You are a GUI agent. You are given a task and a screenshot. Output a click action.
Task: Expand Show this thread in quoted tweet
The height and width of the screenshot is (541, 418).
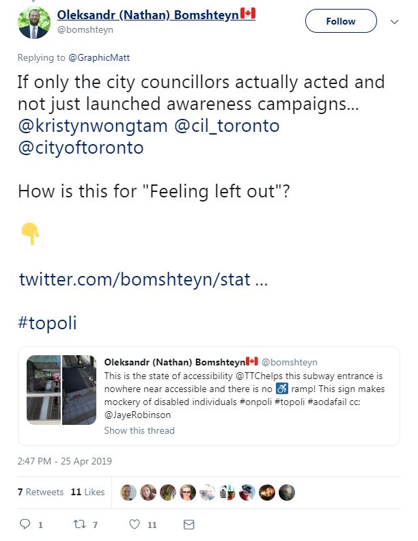click(x=139, y=430)
